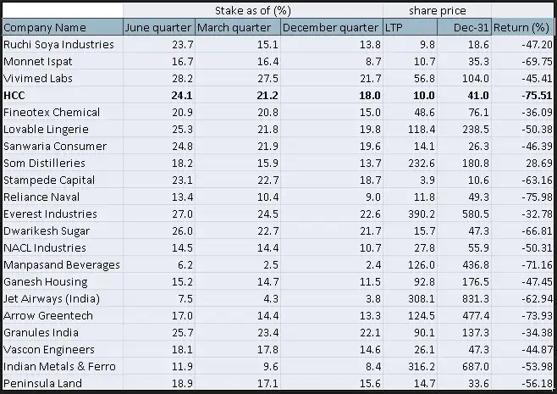Select the Reliance Naval company cell
The image size is (557, 394).
[42, 197]
